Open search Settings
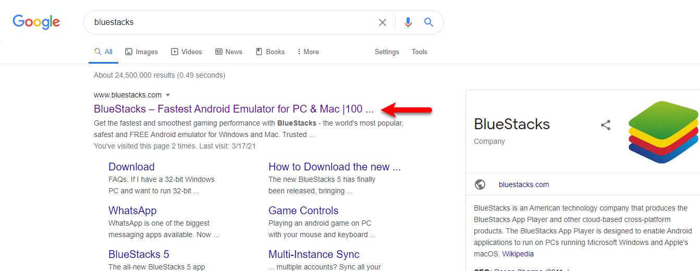 [387, 52]
